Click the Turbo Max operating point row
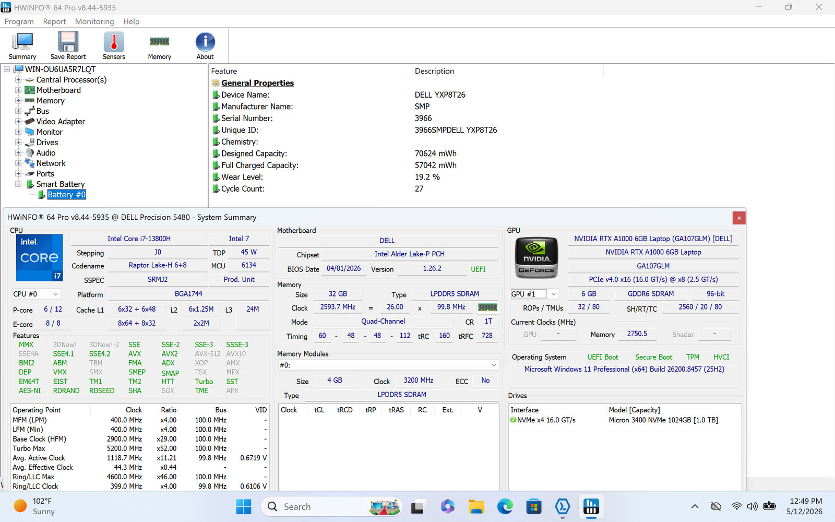The width and height of the screenshot is (835, 522). click(x=139, y=448)
